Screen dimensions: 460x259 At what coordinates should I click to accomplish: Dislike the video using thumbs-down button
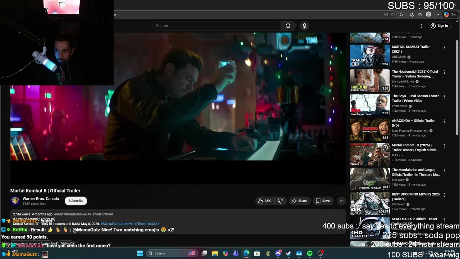(x=280, y=201)
